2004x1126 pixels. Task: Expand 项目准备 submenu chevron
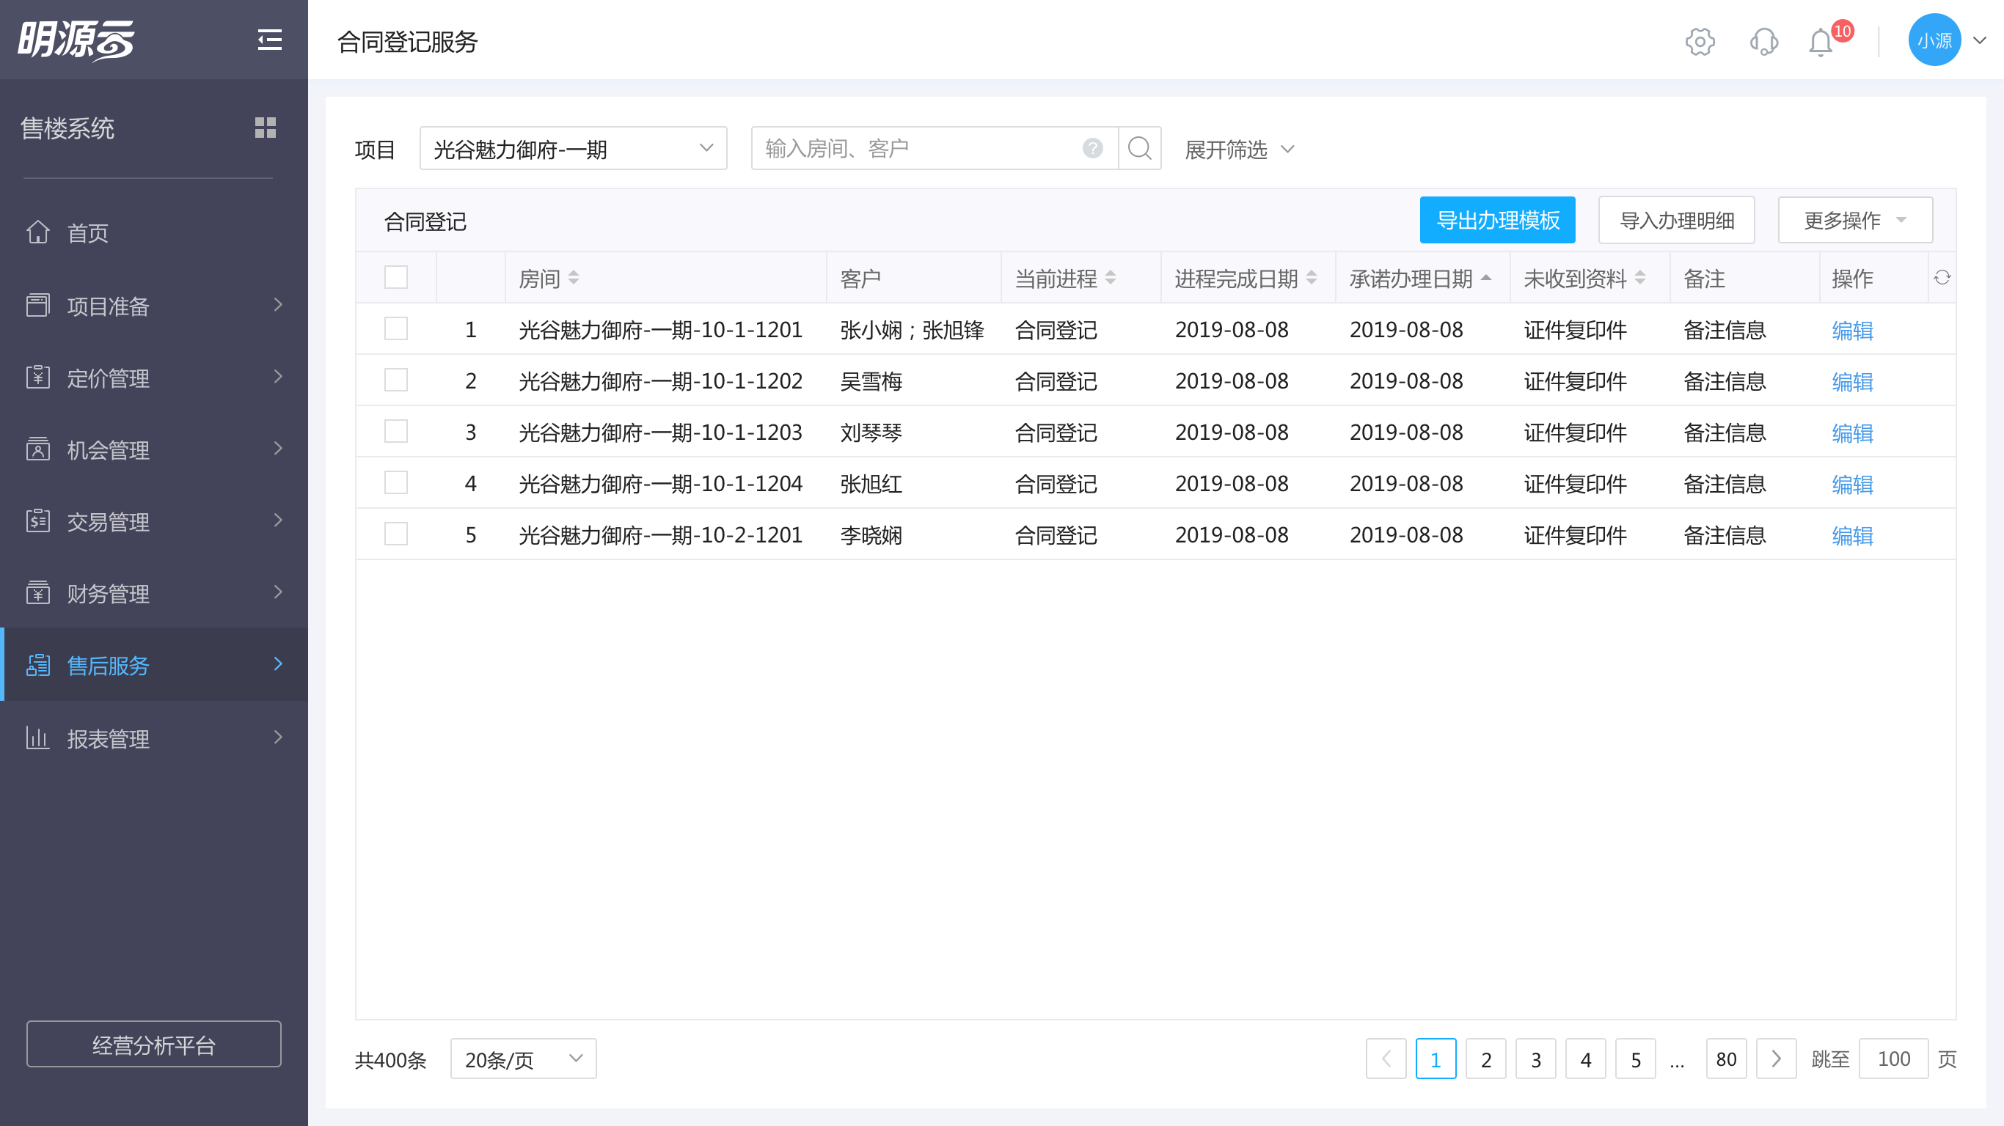click(x=278, y=305)
